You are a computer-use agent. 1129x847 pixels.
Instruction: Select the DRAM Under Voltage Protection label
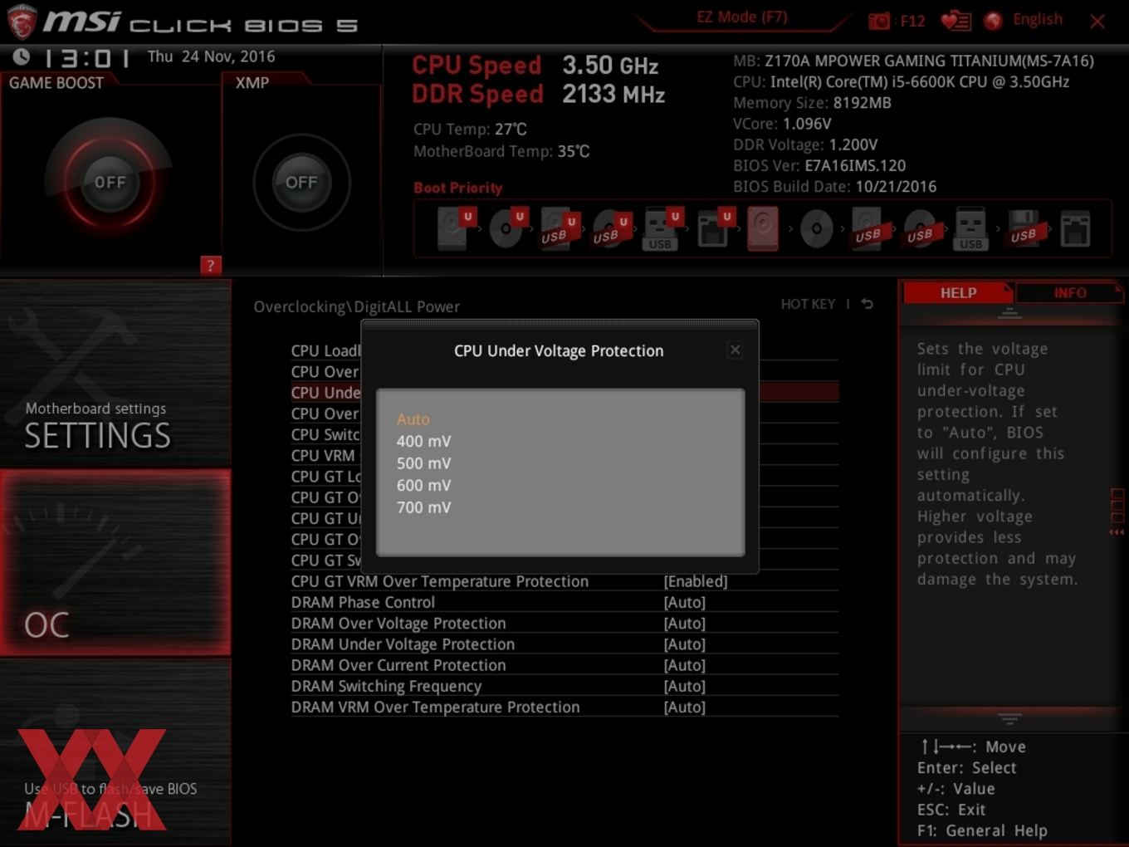click(403, 644)
